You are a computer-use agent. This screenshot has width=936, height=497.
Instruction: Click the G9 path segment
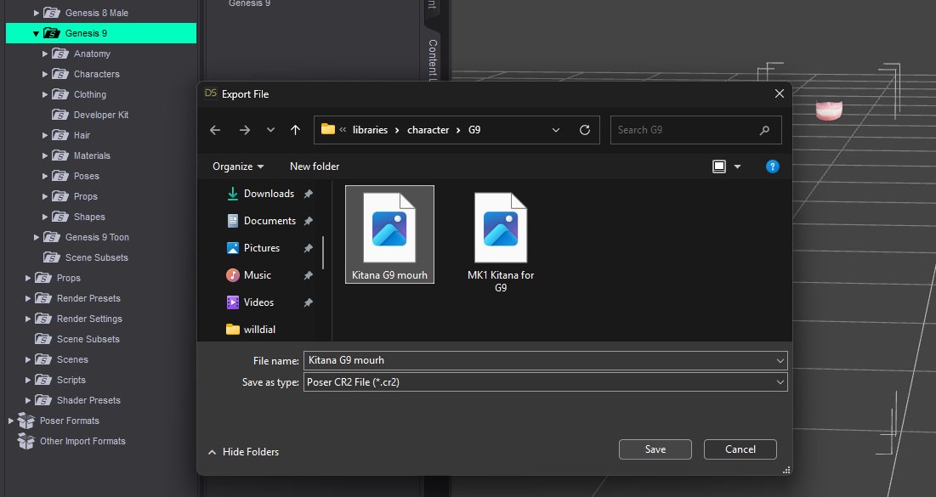tap(474, 130)
